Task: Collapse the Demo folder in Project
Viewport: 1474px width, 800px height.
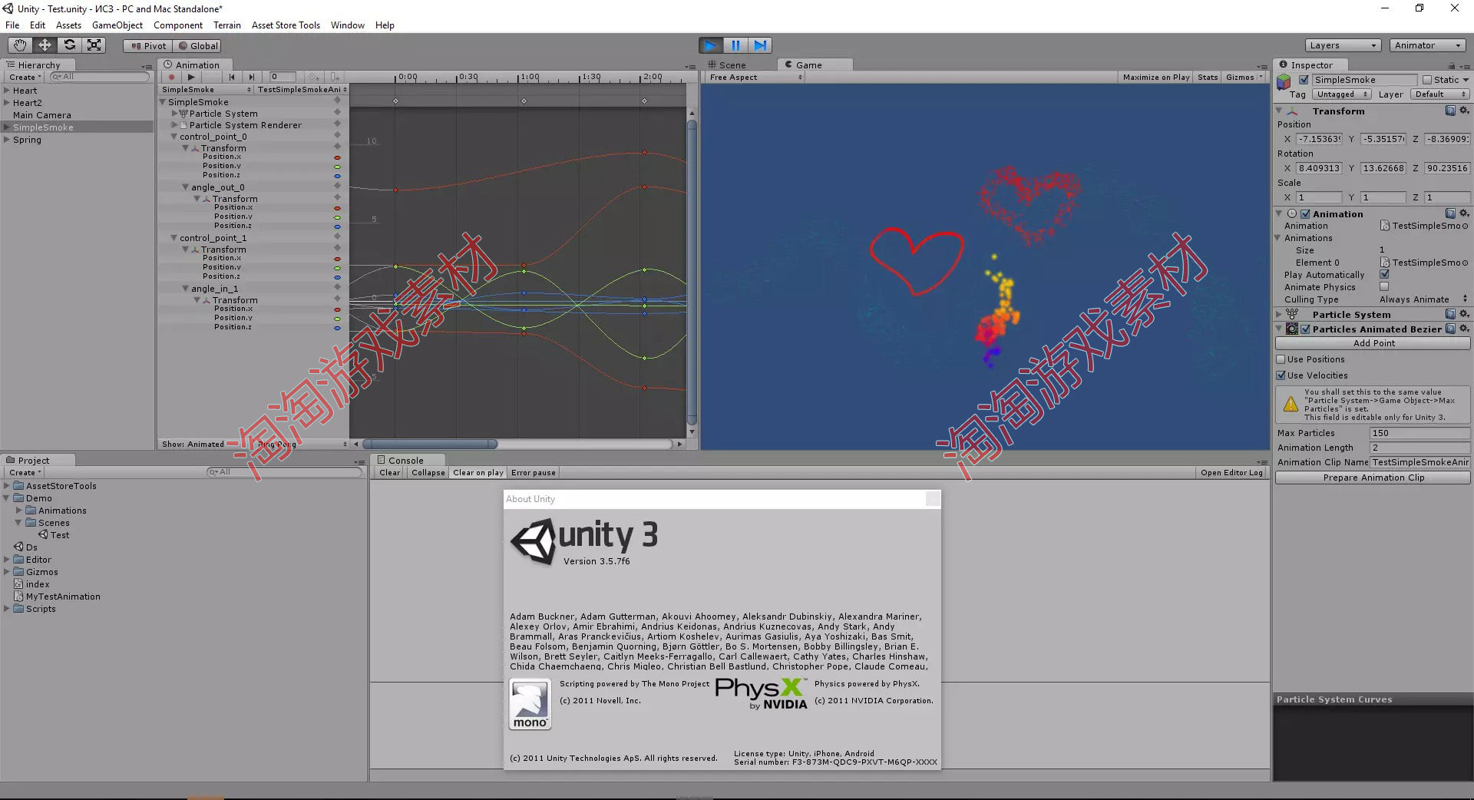Action: (x=7, y=498)
